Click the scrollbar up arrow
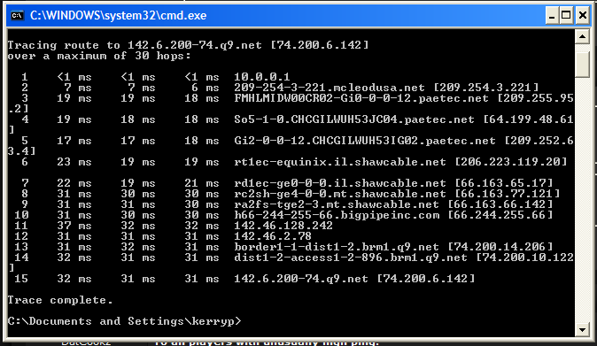The image size is (597, 346). [583, 37]
